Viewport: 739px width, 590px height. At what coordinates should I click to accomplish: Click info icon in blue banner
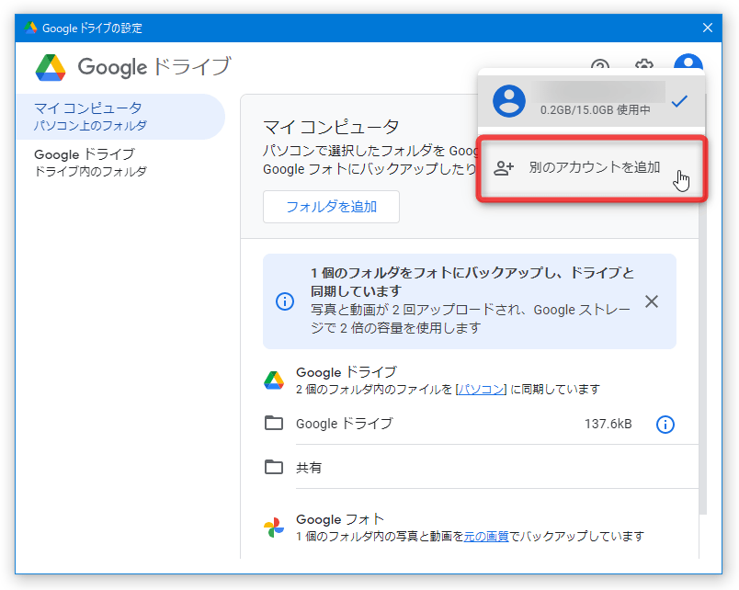pyautogui.click(x=285, y=301)
